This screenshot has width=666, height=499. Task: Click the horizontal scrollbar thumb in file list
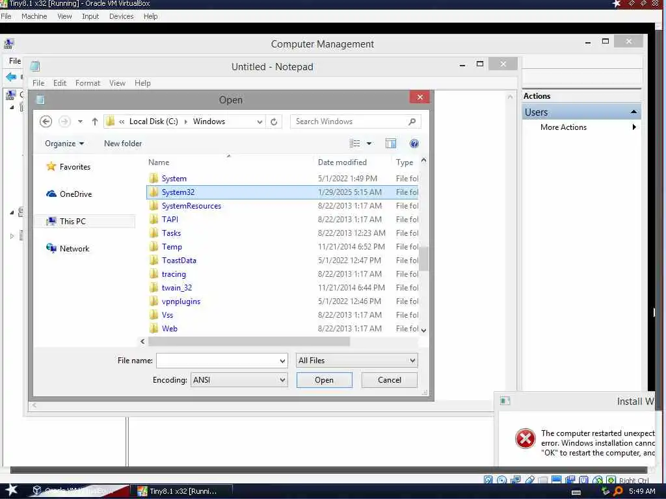click(x=249, y=341)
